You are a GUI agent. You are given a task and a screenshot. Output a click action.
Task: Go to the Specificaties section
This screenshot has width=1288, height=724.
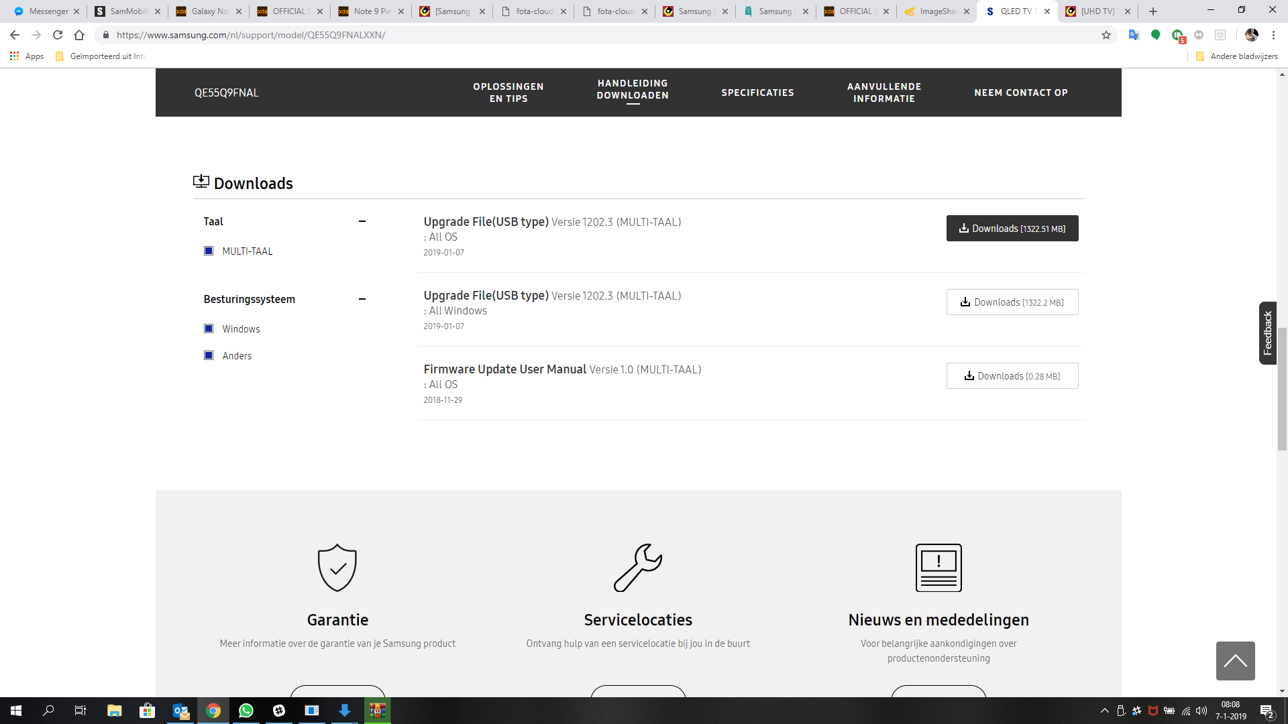pyautogui.click(x=757, y=93)
